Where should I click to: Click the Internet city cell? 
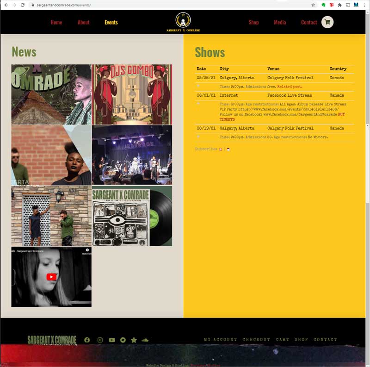coord(228,95)
